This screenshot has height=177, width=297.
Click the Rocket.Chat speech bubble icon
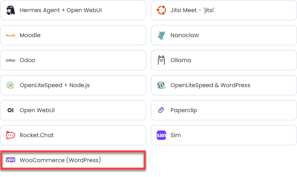(x=11, y=135)
